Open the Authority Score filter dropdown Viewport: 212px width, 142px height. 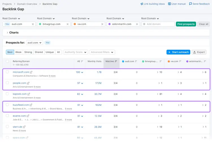coord(76,52)
